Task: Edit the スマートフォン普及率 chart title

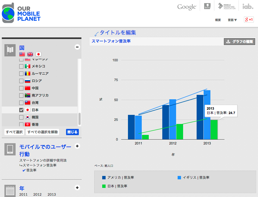Action: [x=111, y=41]
